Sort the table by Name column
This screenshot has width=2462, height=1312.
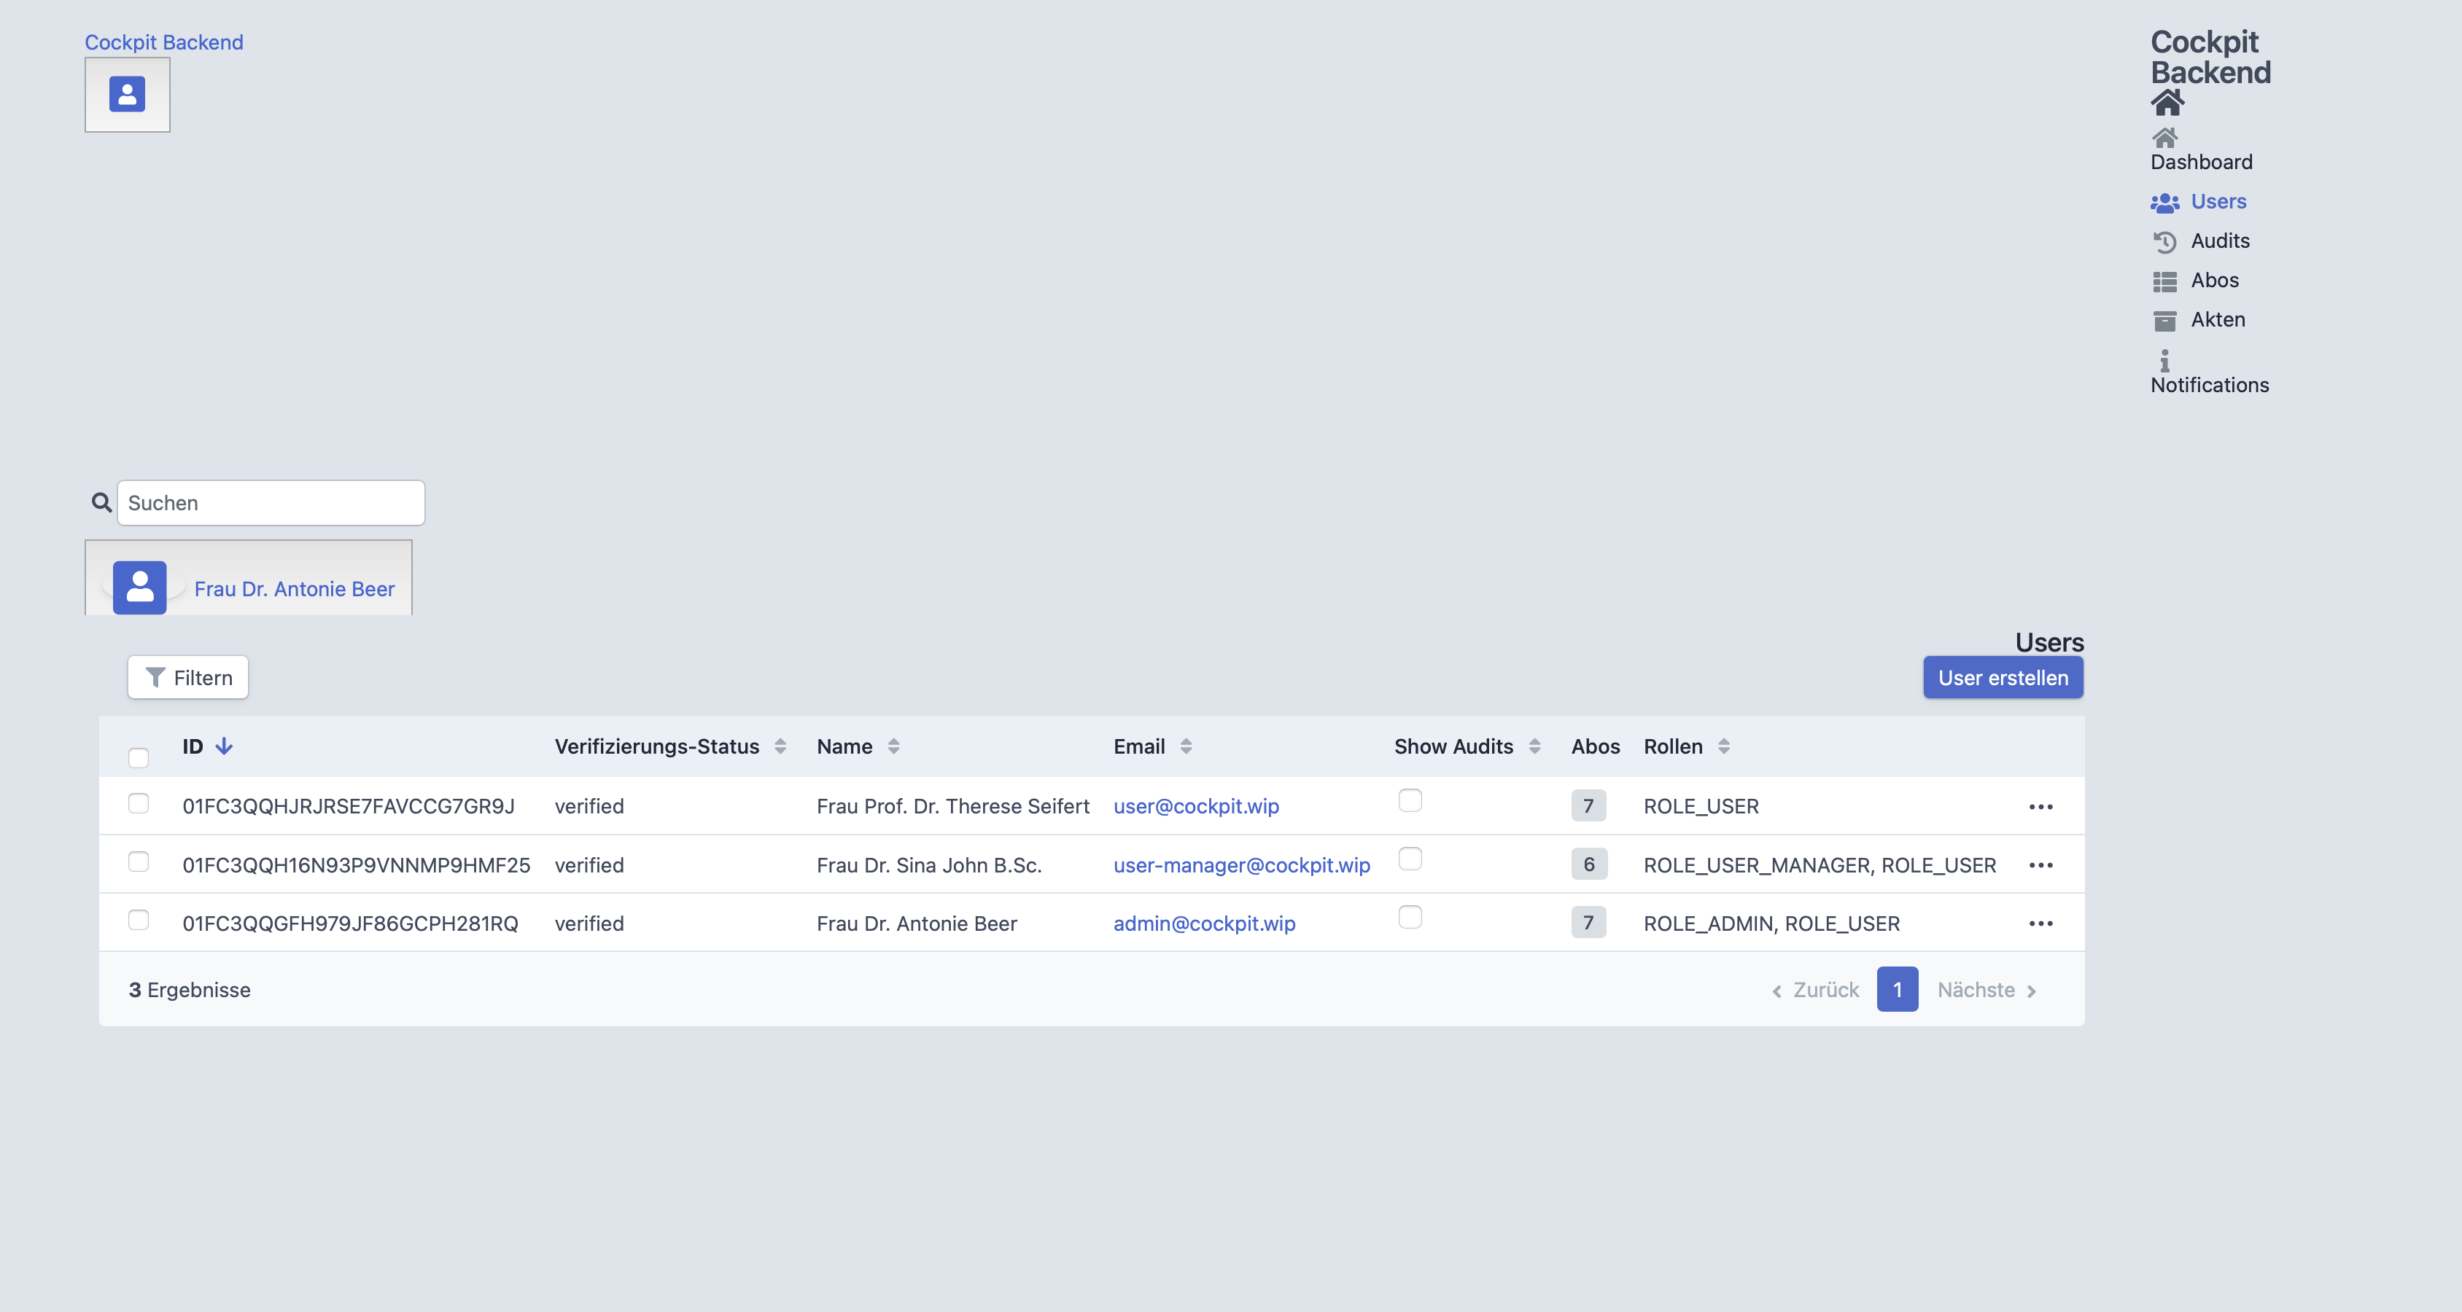[x=893, y=746]
